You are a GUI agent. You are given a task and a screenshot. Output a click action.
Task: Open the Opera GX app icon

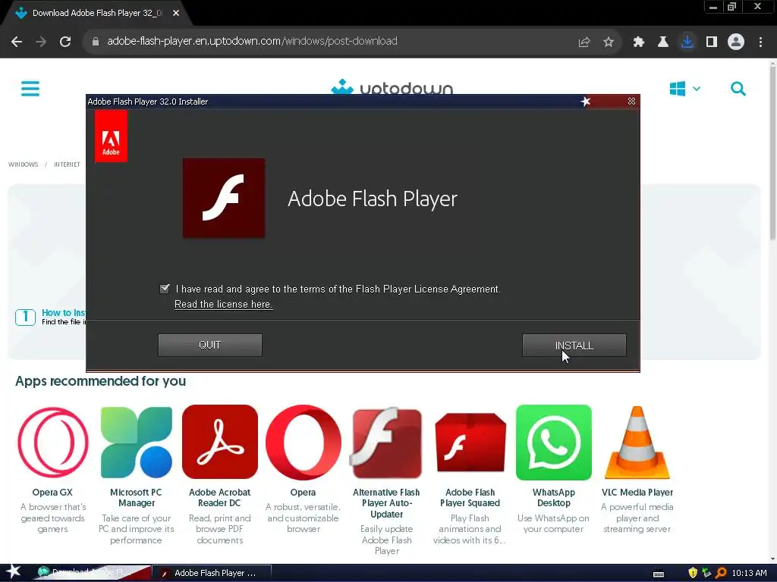(x=52, y=442)
